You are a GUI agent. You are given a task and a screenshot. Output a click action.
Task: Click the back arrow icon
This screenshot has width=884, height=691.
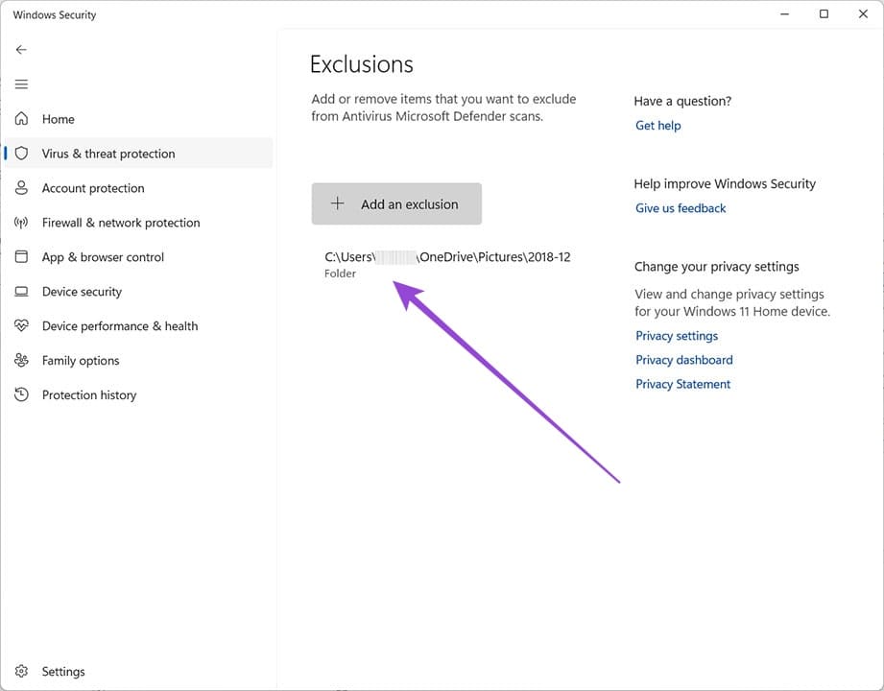[21, 50]
